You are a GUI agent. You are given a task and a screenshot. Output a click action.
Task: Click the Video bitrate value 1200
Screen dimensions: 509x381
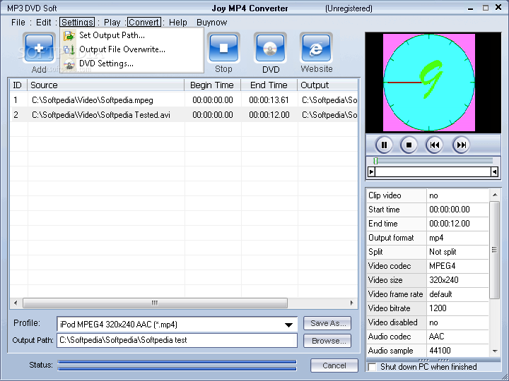[457, 308]
